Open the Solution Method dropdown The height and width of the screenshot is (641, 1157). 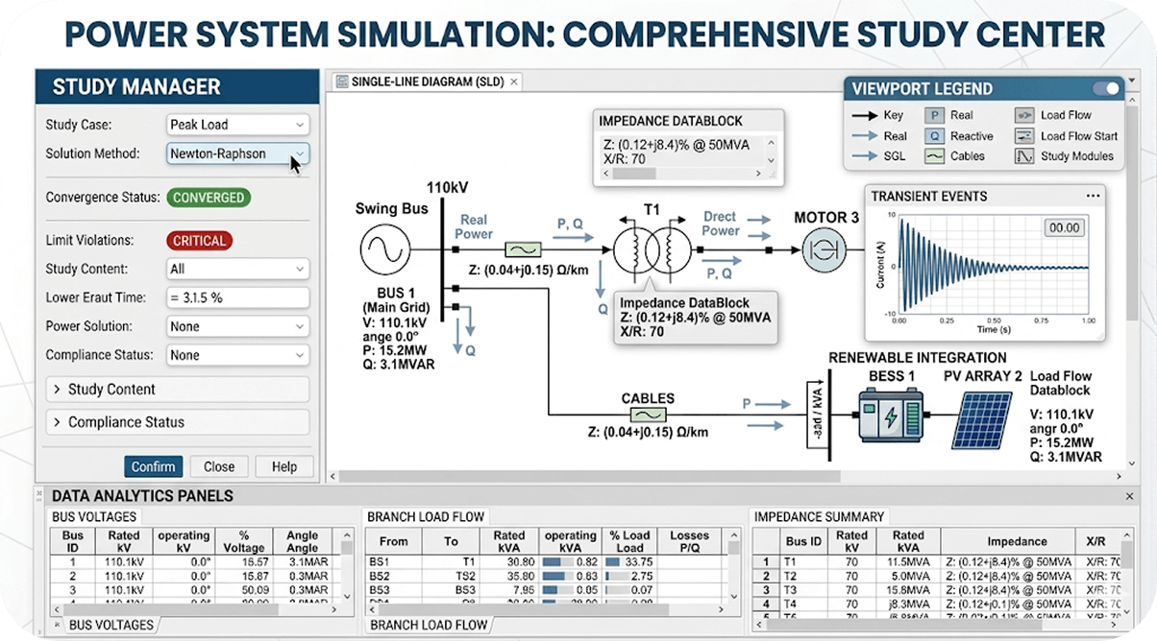click(x=237, y=154)
